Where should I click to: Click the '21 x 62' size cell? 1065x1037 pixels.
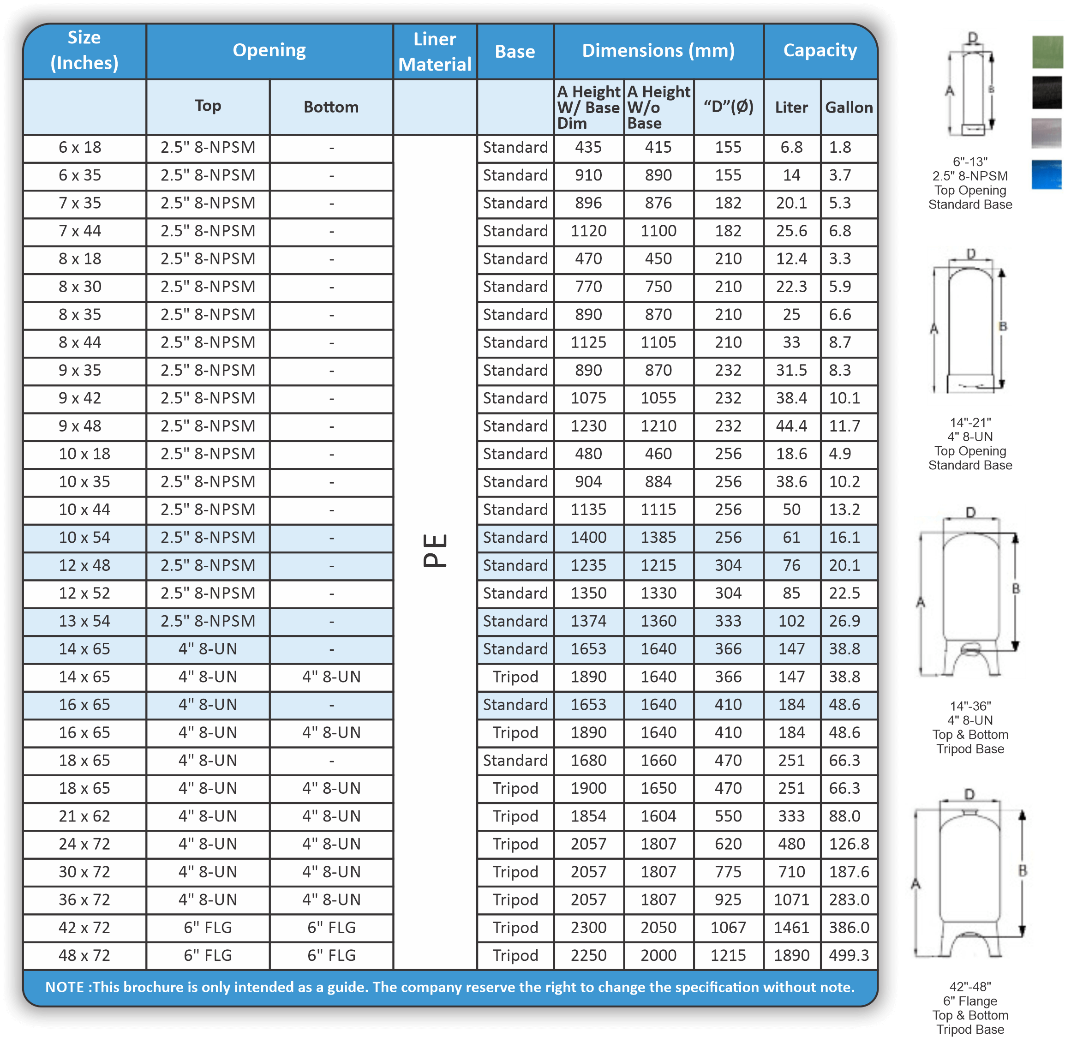click(84, 816)
